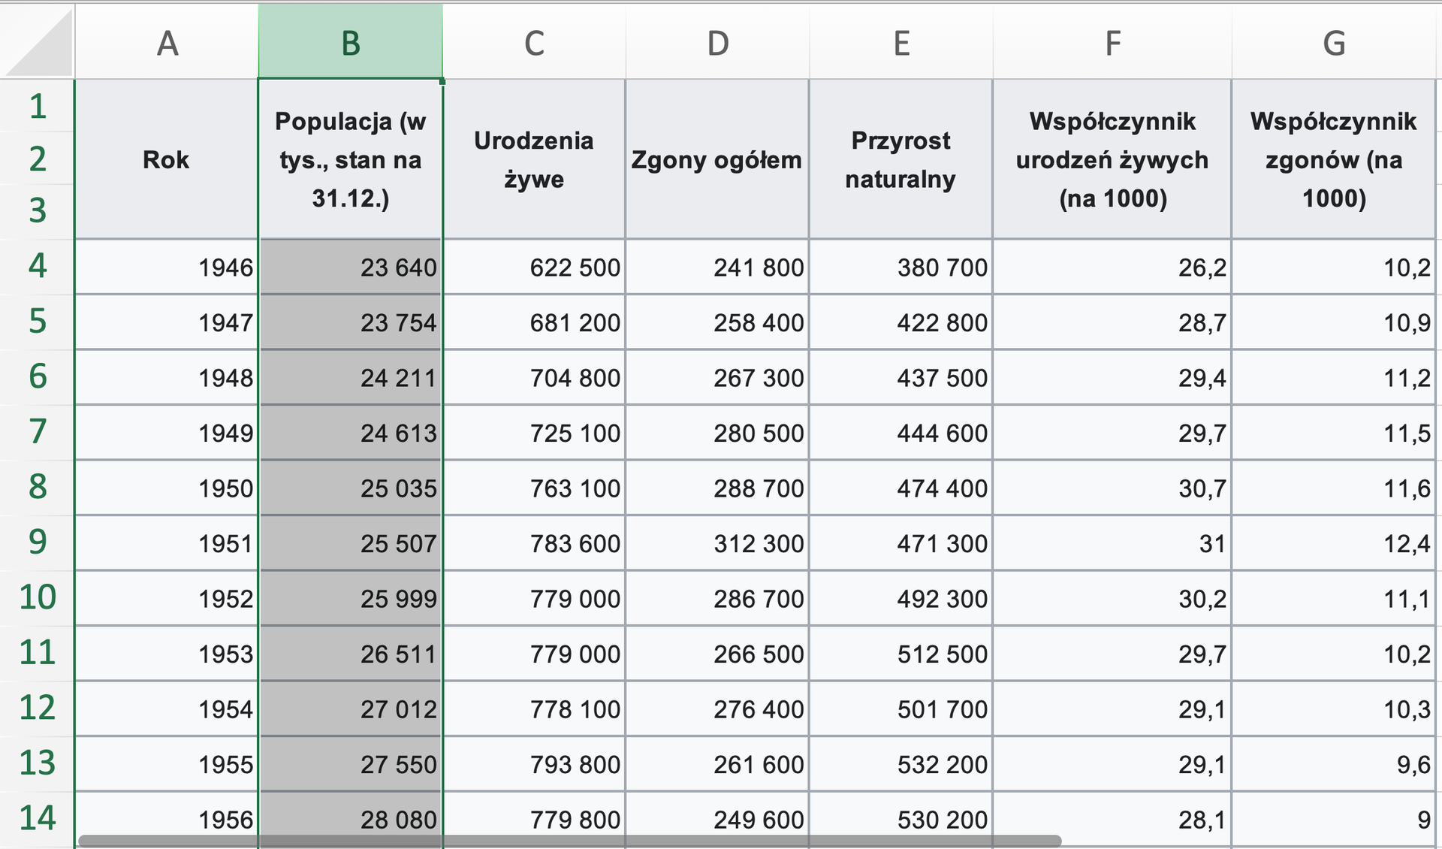This screenshot has height=849, width=1442.
Task: Select row 12 header
Action: (37, 709)
